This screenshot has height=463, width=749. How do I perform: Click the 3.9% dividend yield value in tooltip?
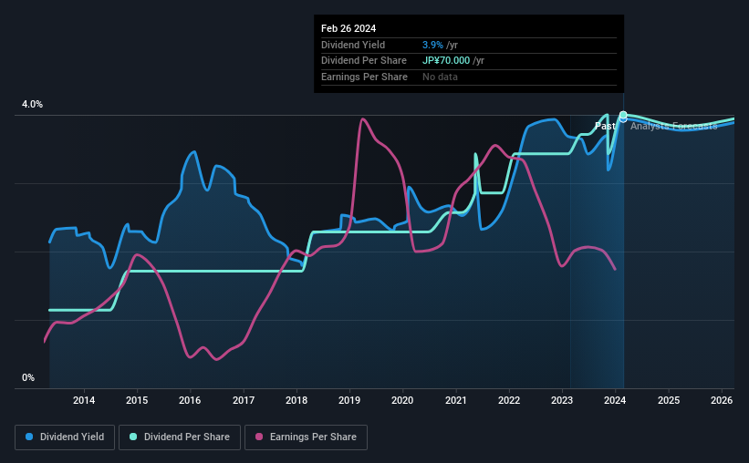pyautogui.click(x=432, y=45)
